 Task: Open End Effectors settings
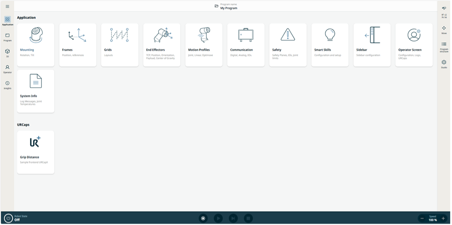click(162, 45)
